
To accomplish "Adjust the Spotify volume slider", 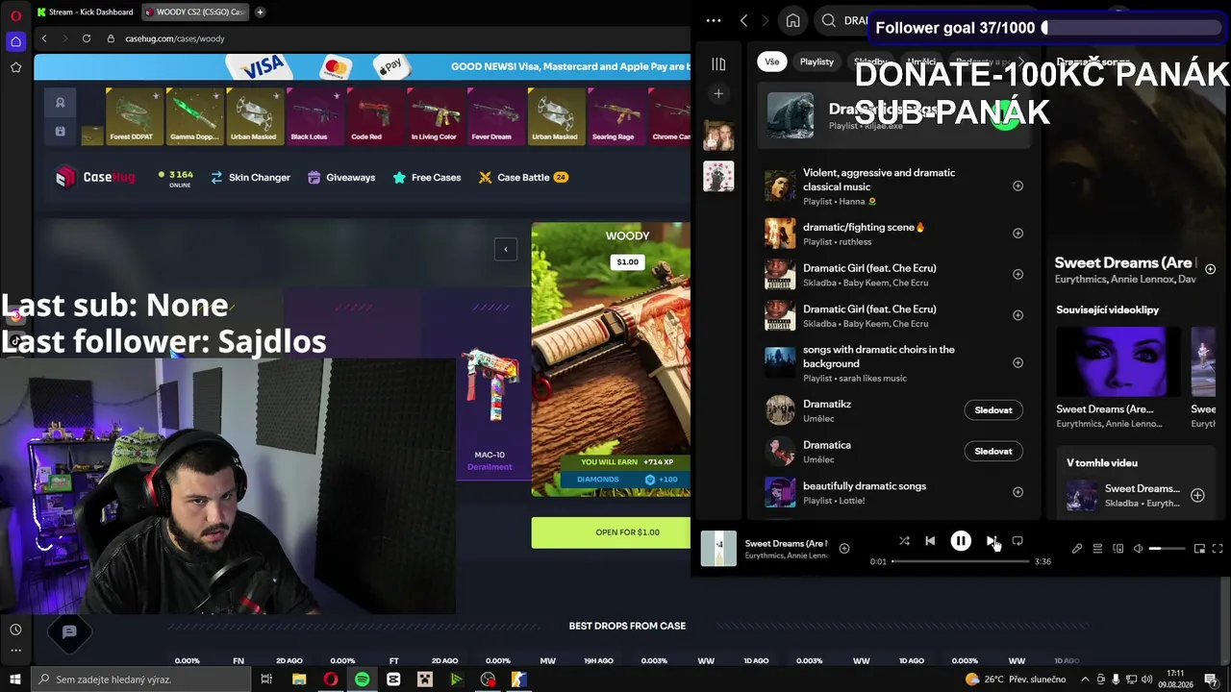I will click(x=1168, y=549).
